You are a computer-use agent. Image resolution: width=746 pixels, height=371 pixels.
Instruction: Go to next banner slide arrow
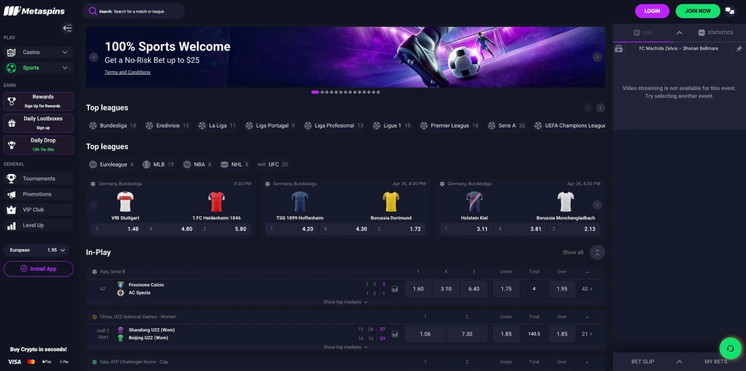coord(597,57)
